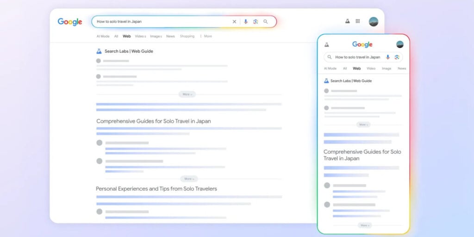This screenshot has height=237, width=474.
Task: Open Google Lens from the desktop search bar
Action: (256, 22)
